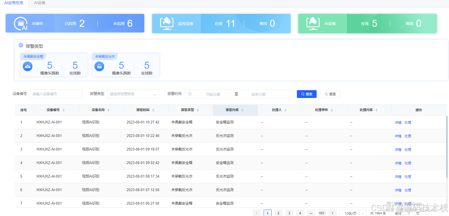The height and width of the screenshot is (216, 449).
Task: Click the 监控设备 monitor icon
Action: click(x=167, y=23)
